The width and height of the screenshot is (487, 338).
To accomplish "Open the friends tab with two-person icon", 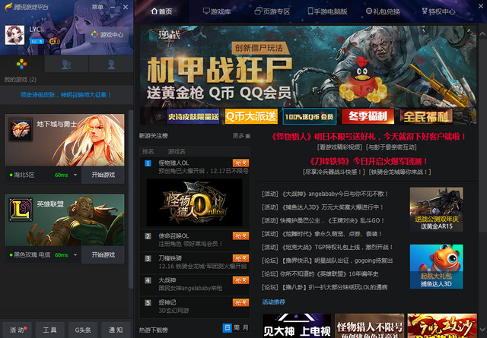I will (67, 65).
